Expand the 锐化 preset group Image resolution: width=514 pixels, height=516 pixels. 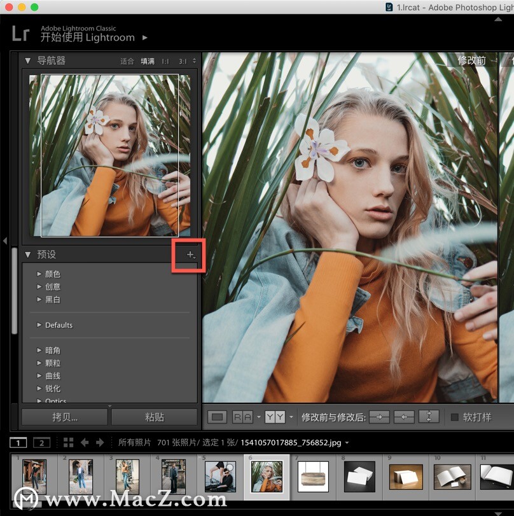pyautogui.click(x=39, y=388)
